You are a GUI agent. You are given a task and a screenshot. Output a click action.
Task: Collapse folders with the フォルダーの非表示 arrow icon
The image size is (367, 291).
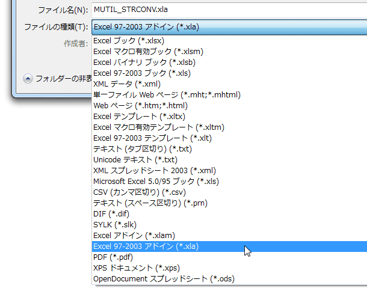(x=28, y=79)
